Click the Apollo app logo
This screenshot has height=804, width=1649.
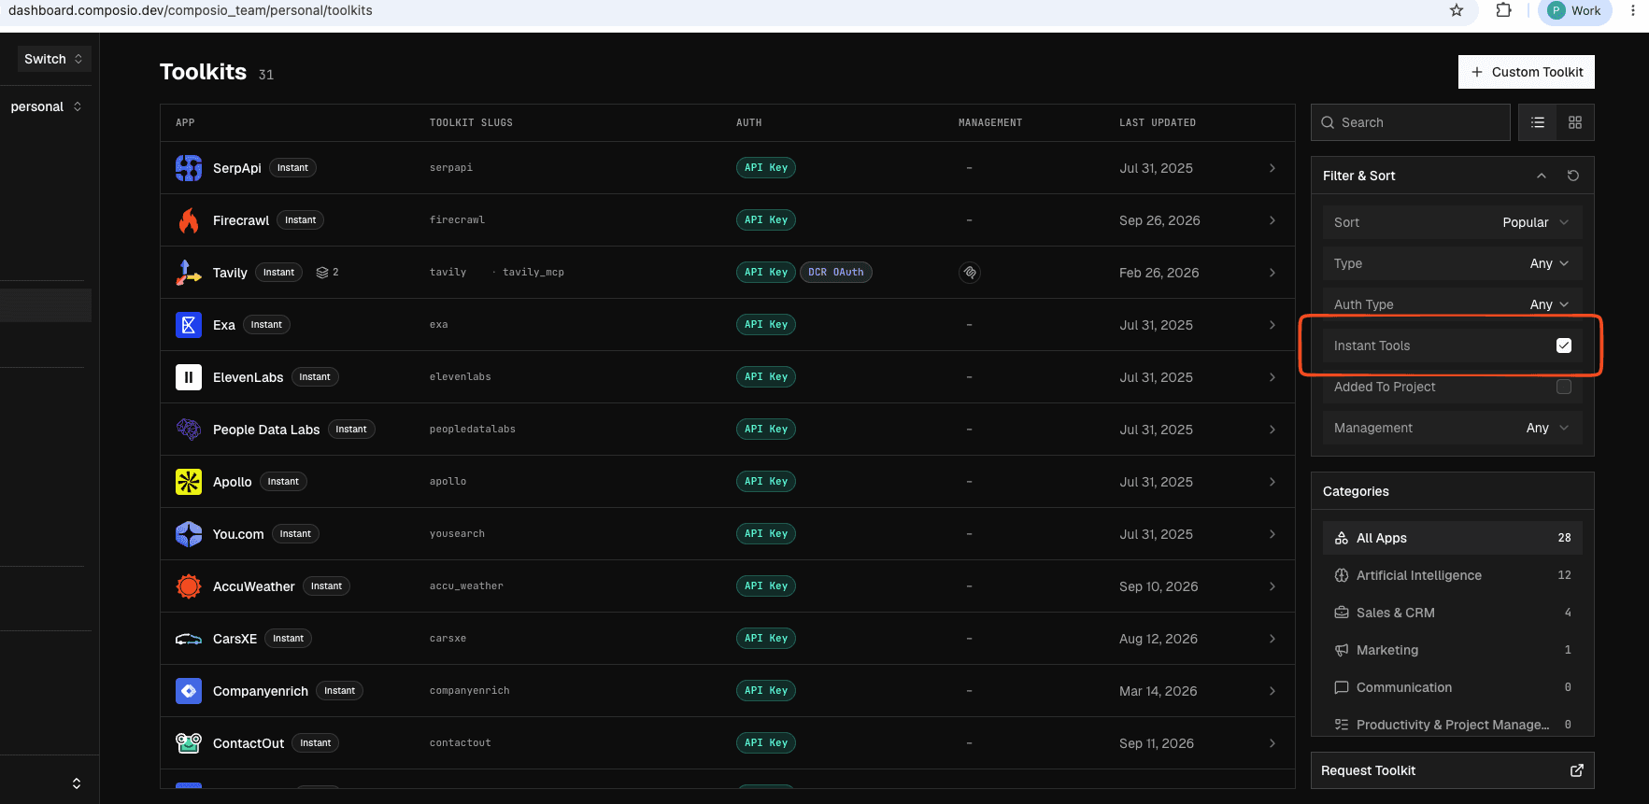(x=189, y=482)
